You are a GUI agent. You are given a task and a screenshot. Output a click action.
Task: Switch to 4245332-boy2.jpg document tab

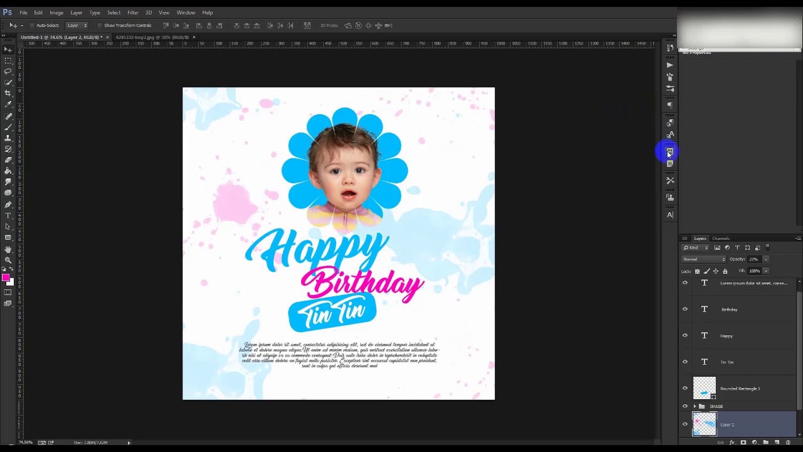(152, 38)
